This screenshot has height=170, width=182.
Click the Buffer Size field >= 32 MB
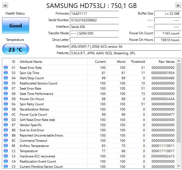(x=167, y=13)
